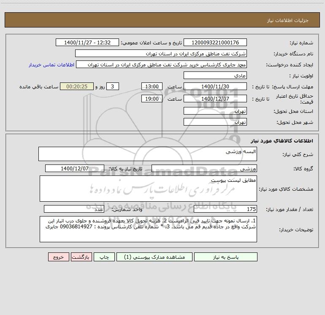The width and height of the screenshot is (325, 315).
Task: Click the شرح کلی نیاز text area
Action: point(148,154)
